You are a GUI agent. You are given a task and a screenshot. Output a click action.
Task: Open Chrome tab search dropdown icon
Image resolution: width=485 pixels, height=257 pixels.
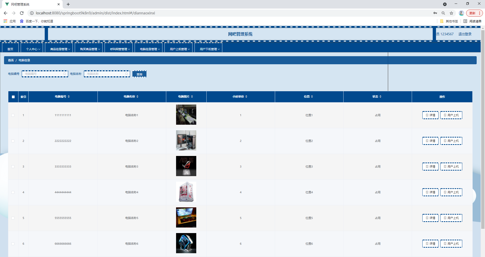[445, 4]
